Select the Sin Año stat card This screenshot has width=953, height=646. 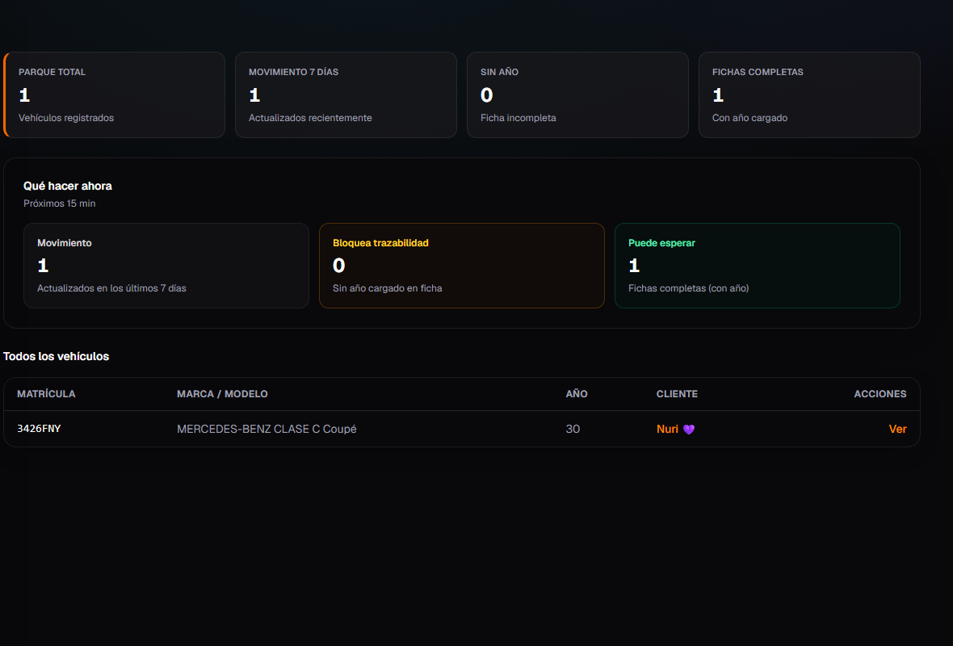577,94
